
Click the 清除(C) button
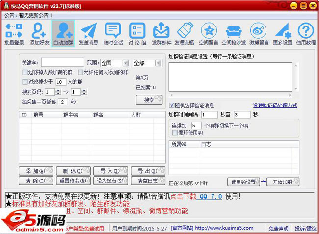coord(36,181)
